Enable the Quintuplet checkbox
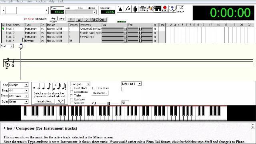 (x=71, y=99)
